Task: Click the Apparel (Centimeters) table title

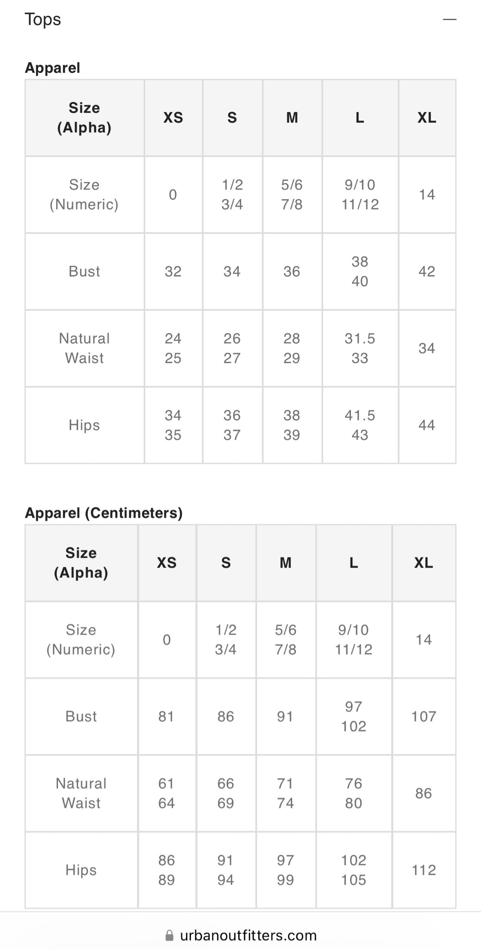Action: tap(104, 512)
